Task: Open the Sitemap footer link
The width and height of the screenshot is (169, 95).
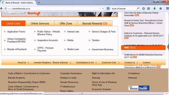Action: (96, 78)
